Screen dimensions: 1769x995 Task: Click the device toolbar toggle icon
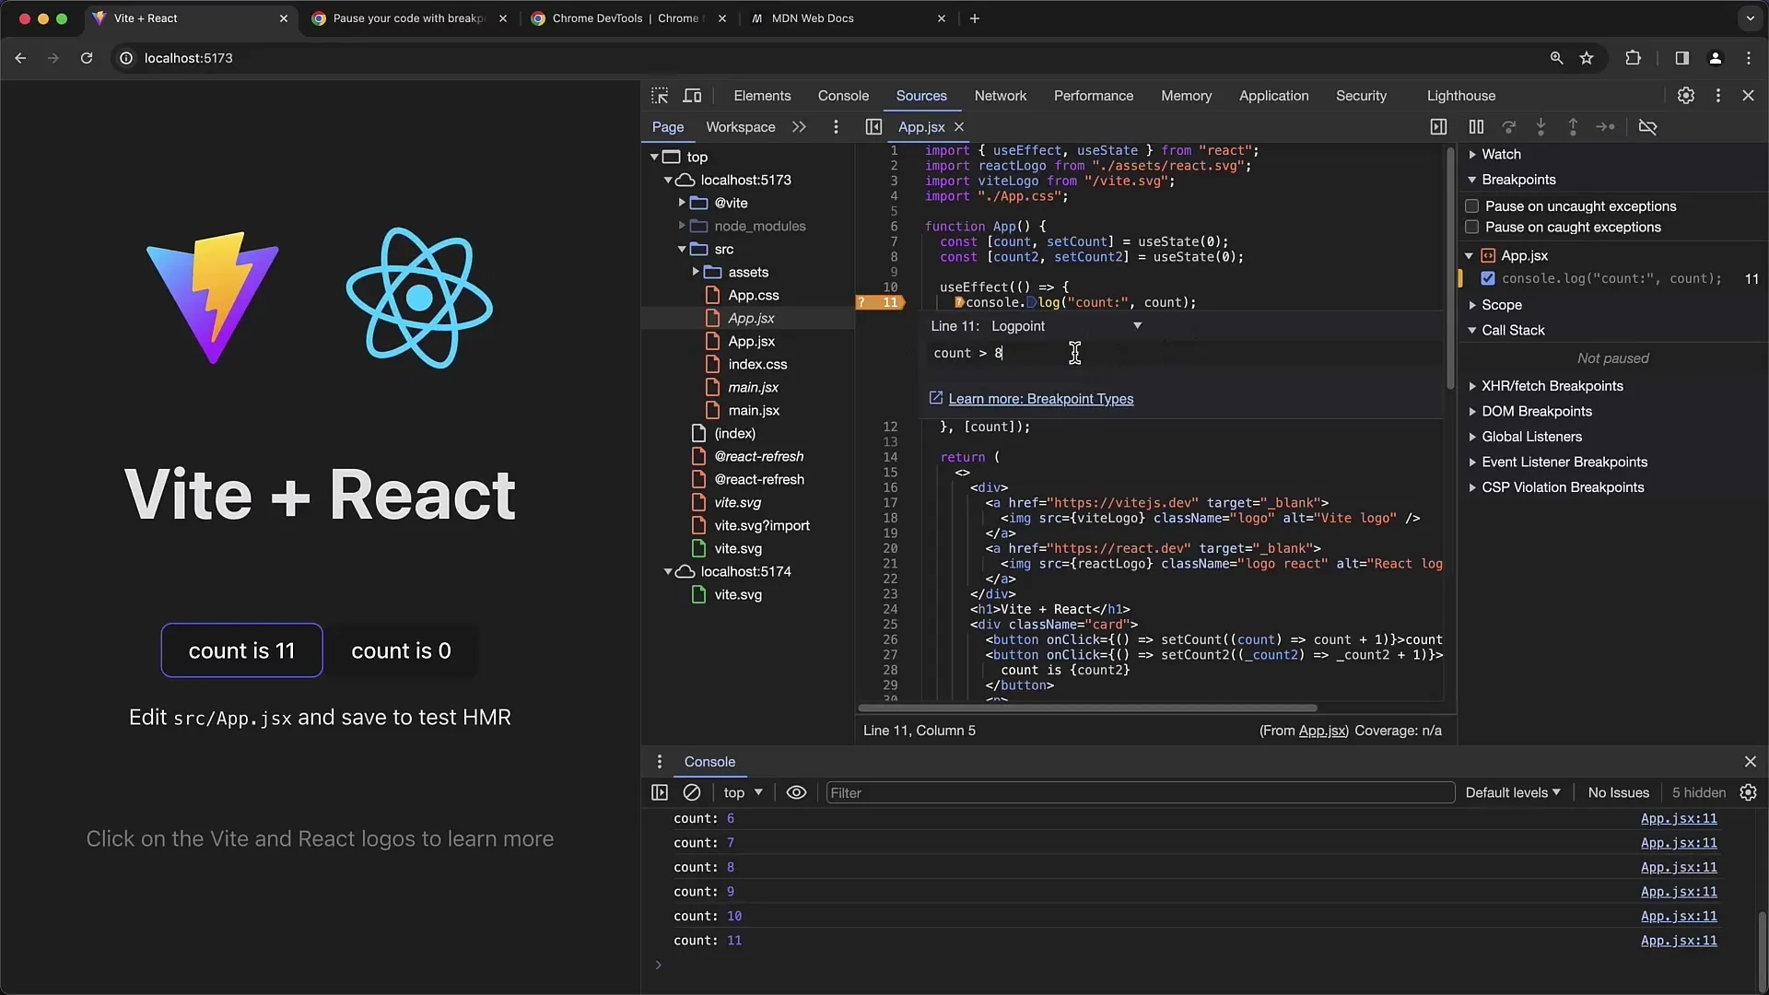693,95
